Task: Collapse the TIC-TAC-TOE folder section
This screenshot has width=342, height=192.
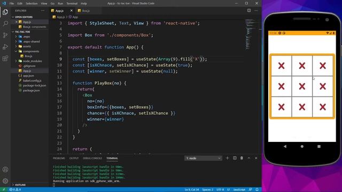Action: (x=22, y=32)
